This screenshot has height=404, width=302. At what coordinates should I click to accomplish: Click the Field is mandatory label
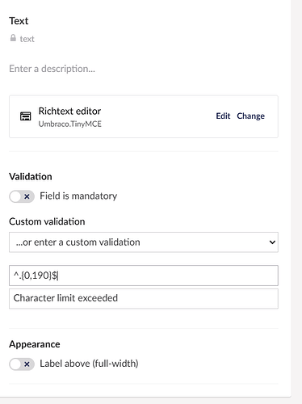click(78, 196)
